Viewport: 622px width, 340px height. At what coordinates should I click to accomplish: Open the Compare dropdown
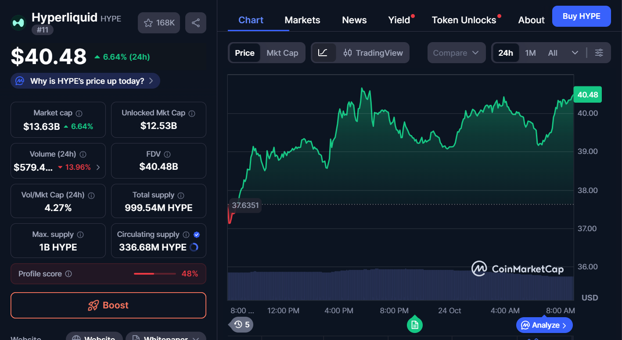tap(456, 53)
